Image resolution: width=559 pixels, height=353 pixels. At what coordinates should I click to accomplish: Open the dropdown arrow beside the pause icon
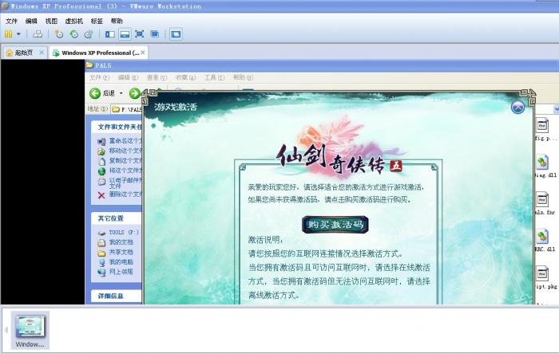tap(18, 34)
